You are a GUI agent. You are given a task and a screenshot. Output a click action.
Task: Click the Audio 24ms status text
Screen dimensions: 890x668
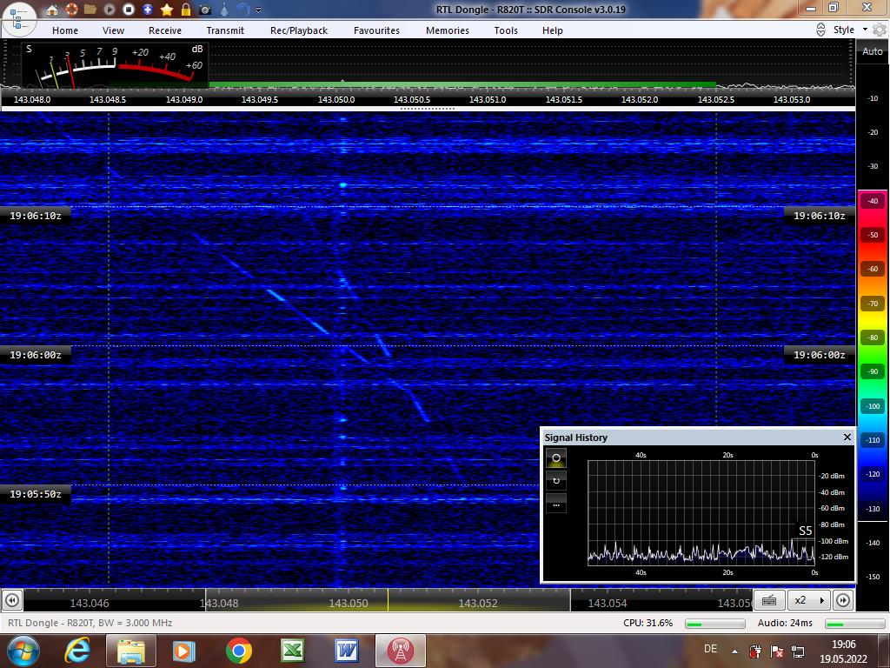(x=785, y=623)
